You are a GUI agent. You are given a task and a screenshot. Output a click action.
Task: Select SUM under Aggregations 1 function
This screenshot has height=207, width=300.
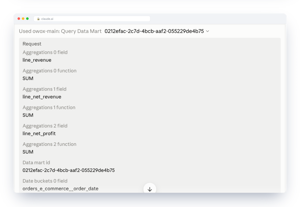[28, 115]
